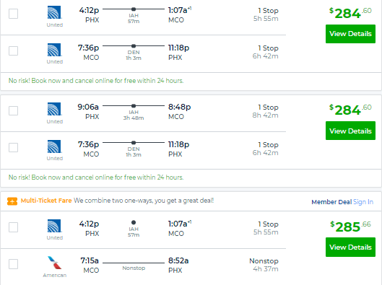Viewport: 382px width, 285px height.
Task: Click United logo on 9:06a PHX flight
Action: pos(54,109)
